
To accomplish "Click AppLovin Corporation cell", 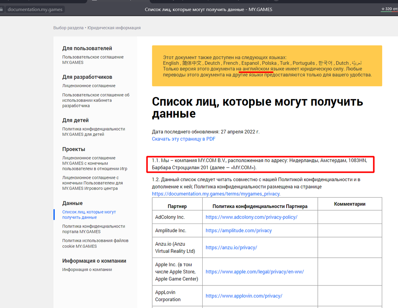I will point(177,296).
